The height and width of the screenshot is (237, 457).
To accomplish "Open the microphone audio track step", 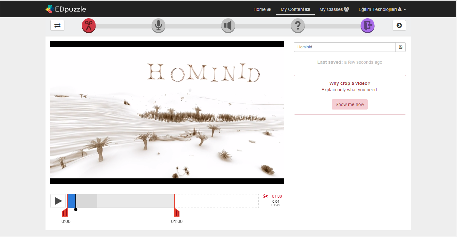I will click(158, 25).
